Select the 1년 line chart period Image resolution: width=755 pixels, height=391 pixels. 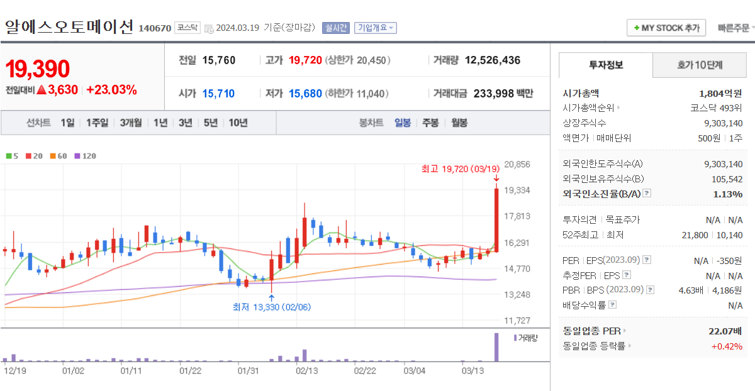[160, 123]
